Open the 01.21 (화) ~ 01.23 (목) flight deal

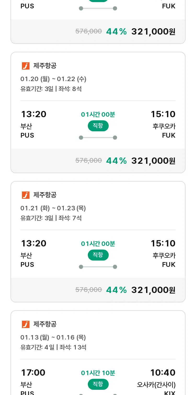[x=98, y=242]
